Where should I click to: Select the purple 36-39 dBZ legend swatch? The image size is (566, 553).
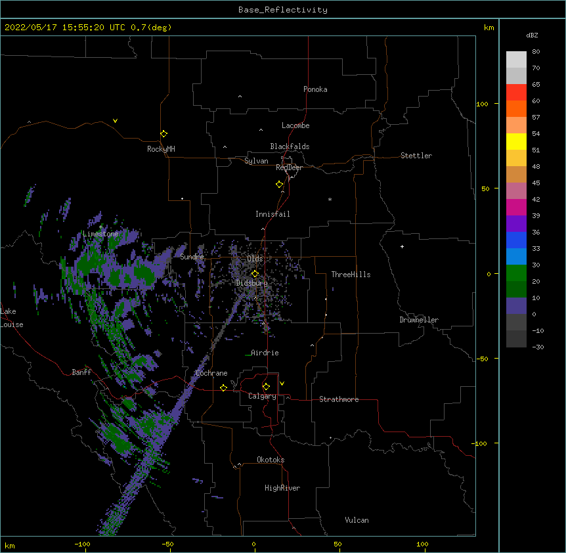click(516, 223)
